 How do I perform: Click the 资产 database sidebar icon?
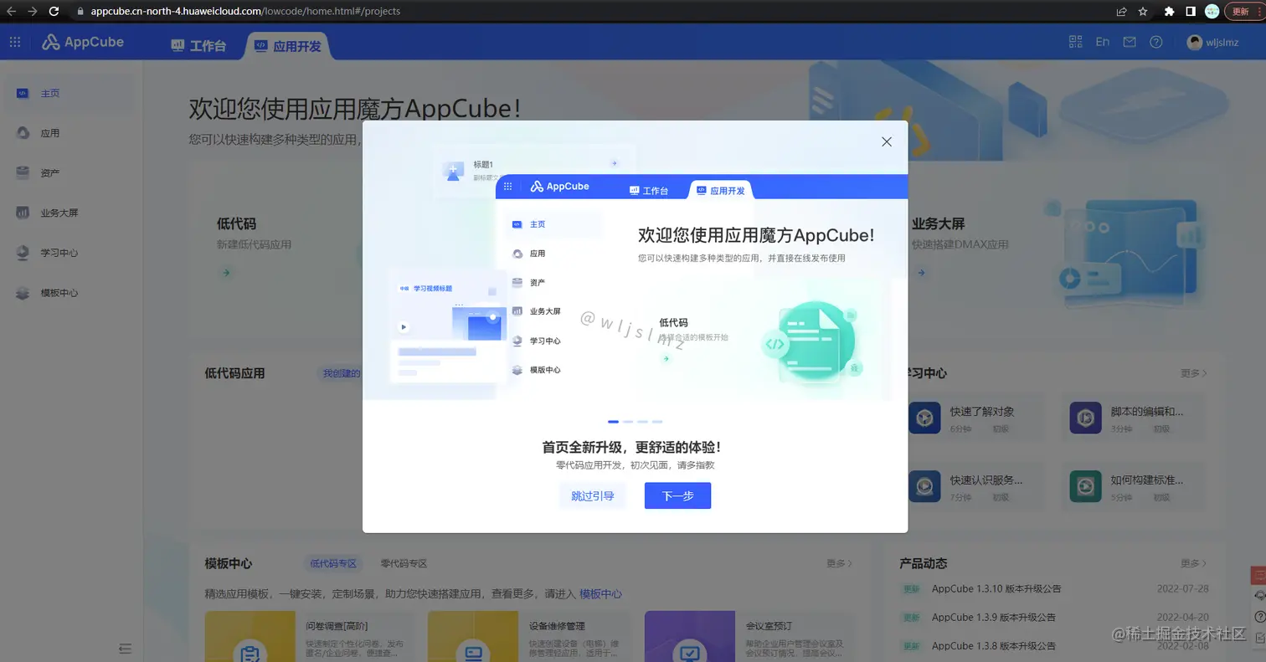coord(23,172)
